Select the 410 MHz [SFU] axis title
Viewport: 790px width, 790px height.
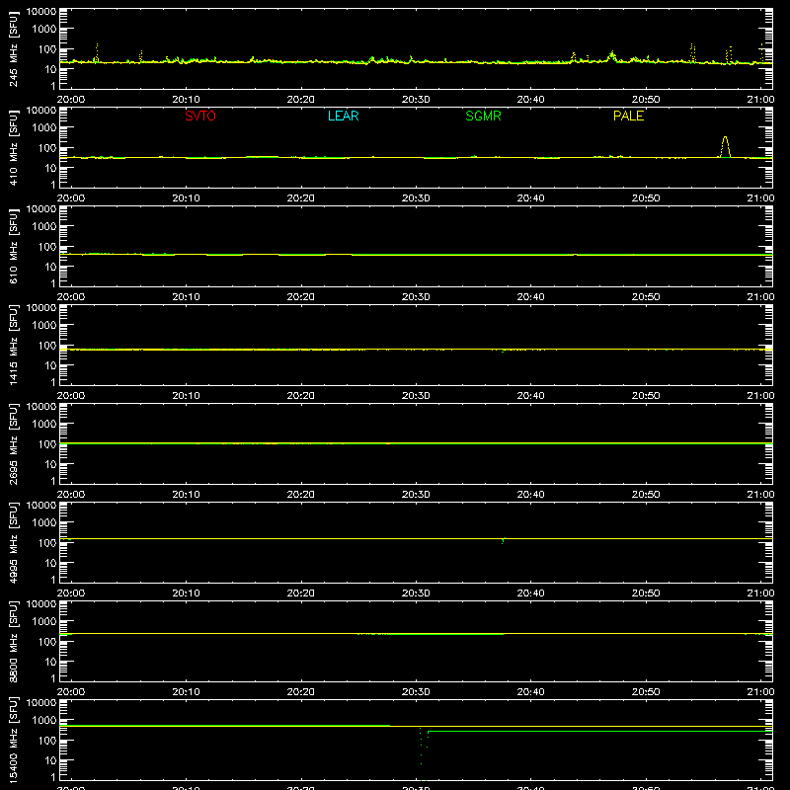(13, 147)
